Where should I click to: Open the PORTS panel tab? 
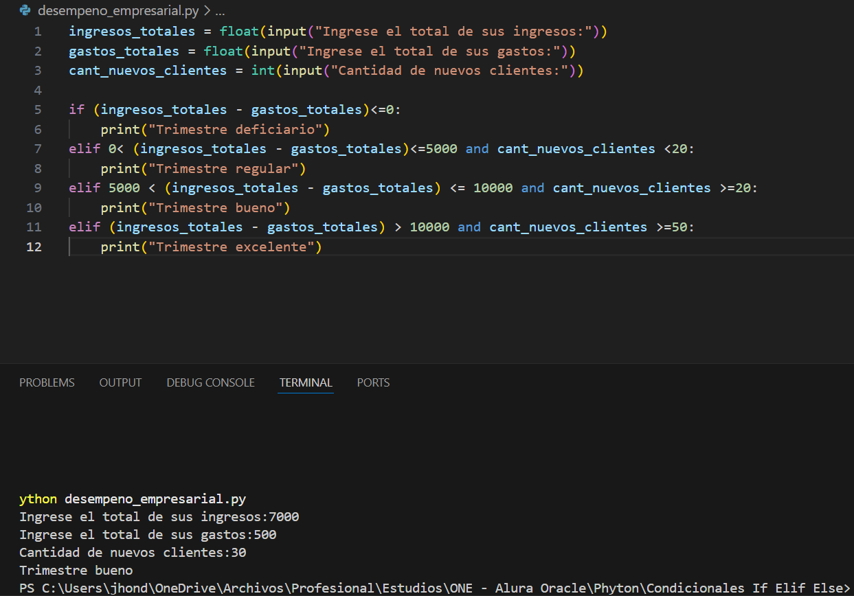tap(373, 382)
